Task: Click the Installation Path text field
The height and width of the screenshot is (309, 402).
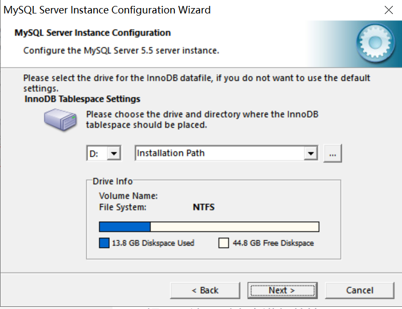Action: coord(220,153)
